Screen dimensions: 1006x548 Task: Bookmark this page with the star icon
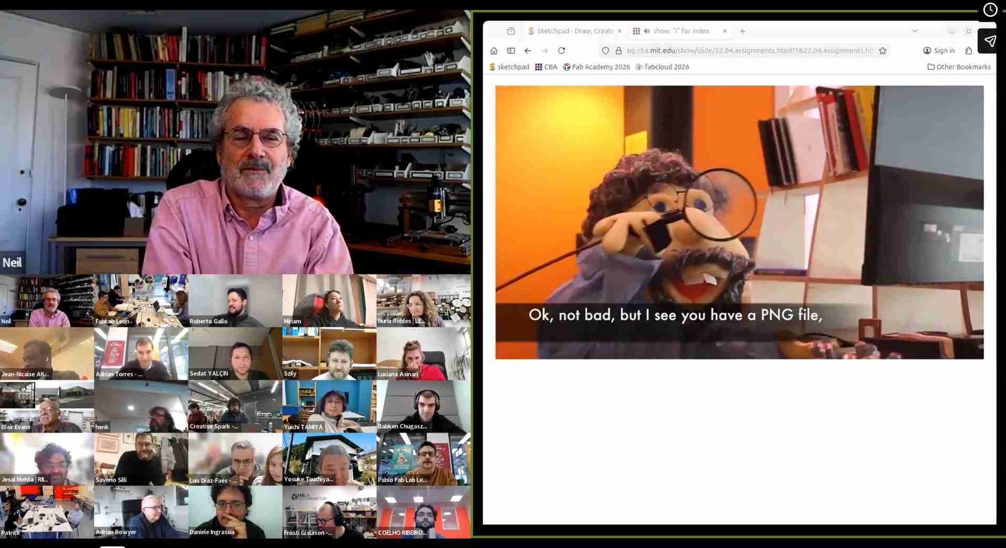click(883, 51)
